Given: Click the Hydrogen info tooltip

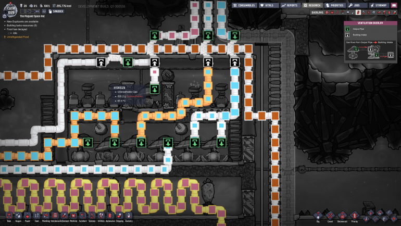Looking at the screenshot, I should (x=128, y=95).
